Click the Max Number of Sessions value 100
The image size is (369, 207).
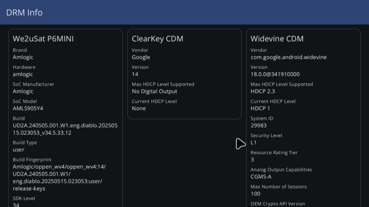[256, 194]
